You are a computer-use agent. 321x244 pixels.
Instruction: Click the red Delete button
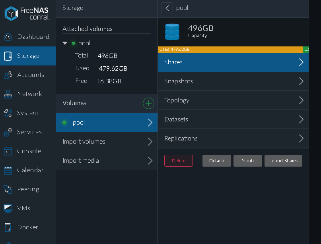[179, 161]
